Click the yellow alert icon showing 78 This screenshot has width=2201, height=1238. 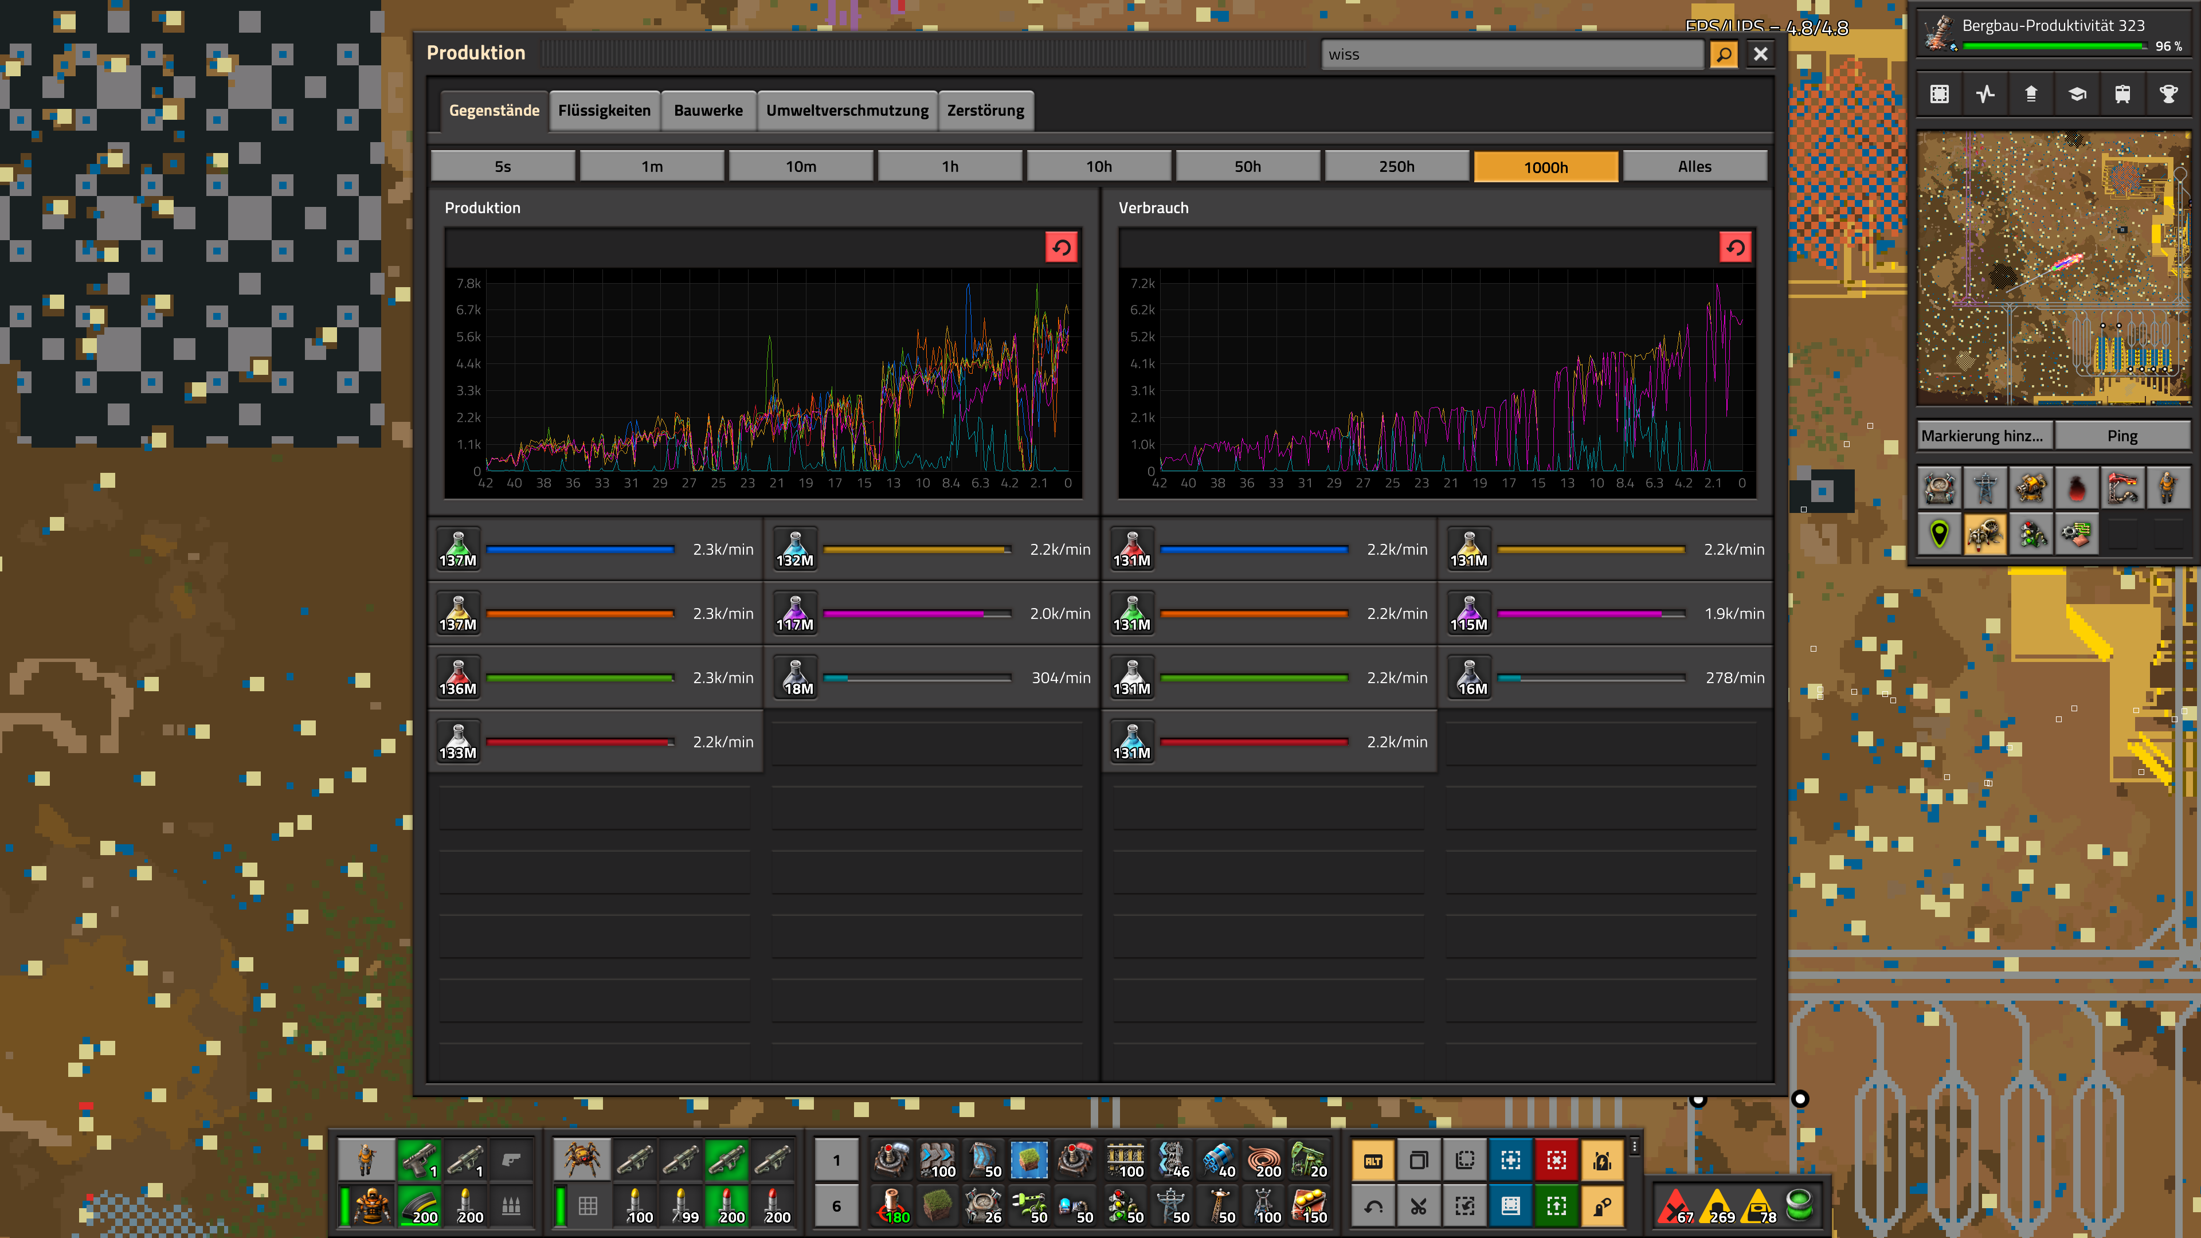(1759, 1205)
